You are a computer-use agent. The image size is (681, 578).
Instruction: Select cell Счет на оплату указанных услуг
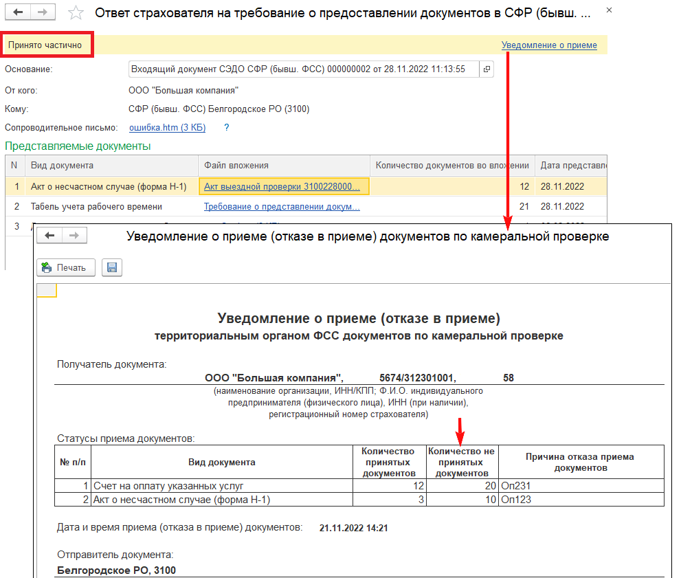222,486
